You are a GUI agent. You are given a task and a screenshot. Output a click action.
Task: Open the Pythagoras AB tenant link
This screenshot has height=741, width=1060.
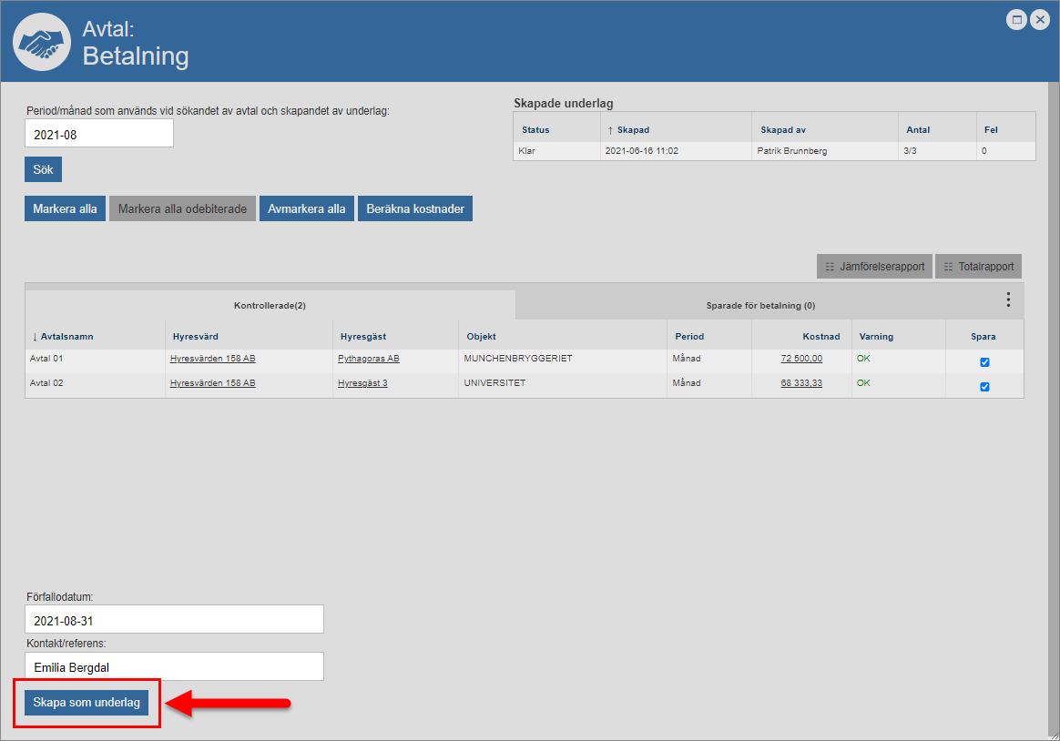368,359
